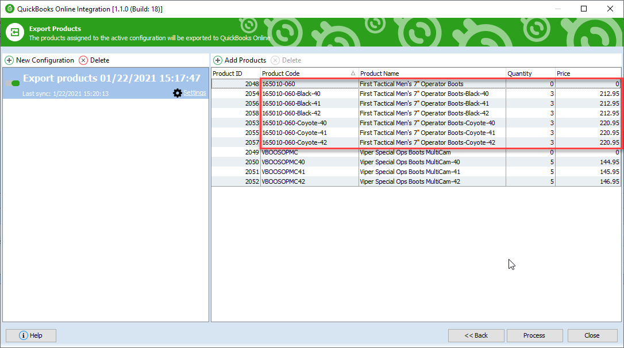Screen dimensions: 624x348
Task: Click Product ID 2049 cell
Action: click(236, 152)
